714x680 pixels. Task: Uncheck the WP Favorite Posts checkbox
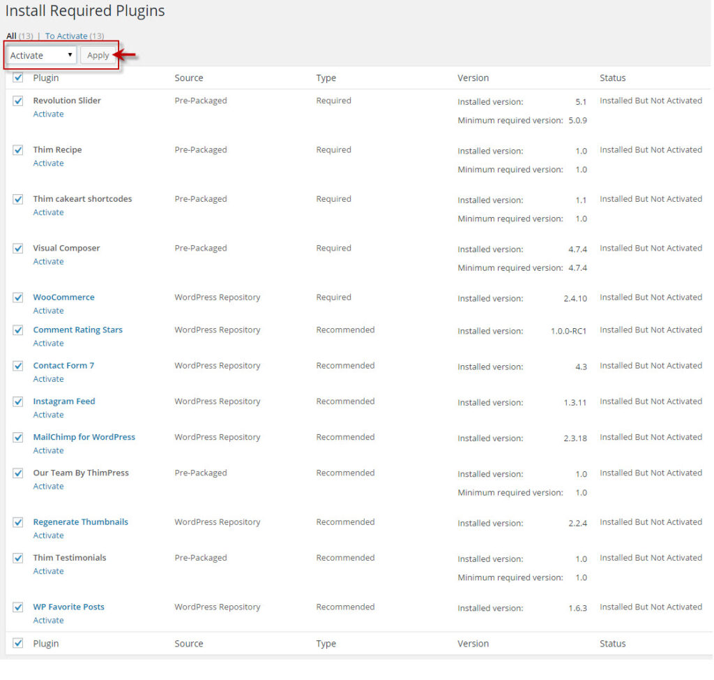point(17,607)
